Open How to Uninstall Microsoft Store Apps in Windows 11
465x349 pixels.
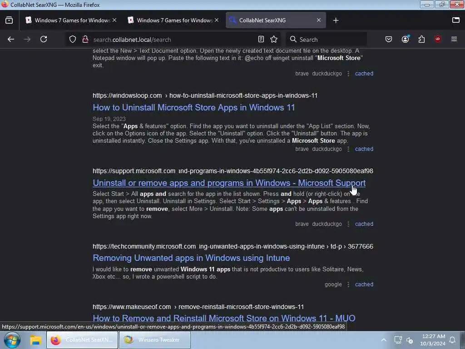pos(193,107)
